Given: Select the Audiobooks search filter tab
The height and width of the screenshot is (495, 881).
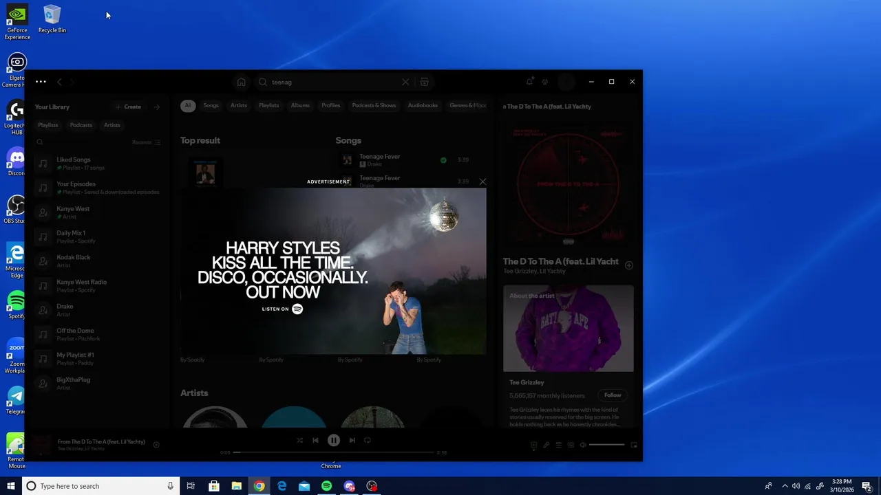Looking at the screenshot, I should pos(423,105).
